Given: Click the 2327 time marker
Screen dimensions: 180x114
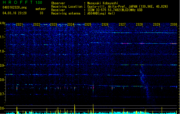Looking at the screenshot, I should [x=122, y=25].
